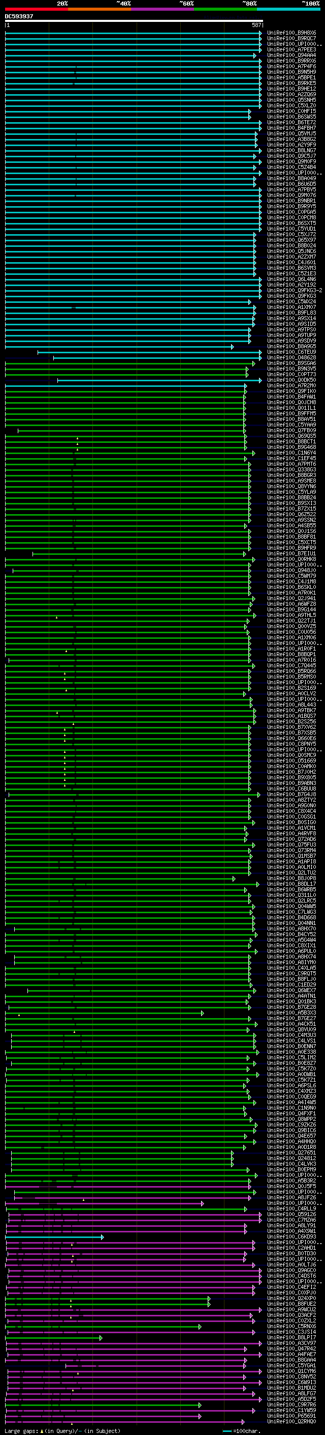Click the UniRef100_B9H8X6 hit label
Viewport: 325px width, 1435px height.
coord(291,33)
